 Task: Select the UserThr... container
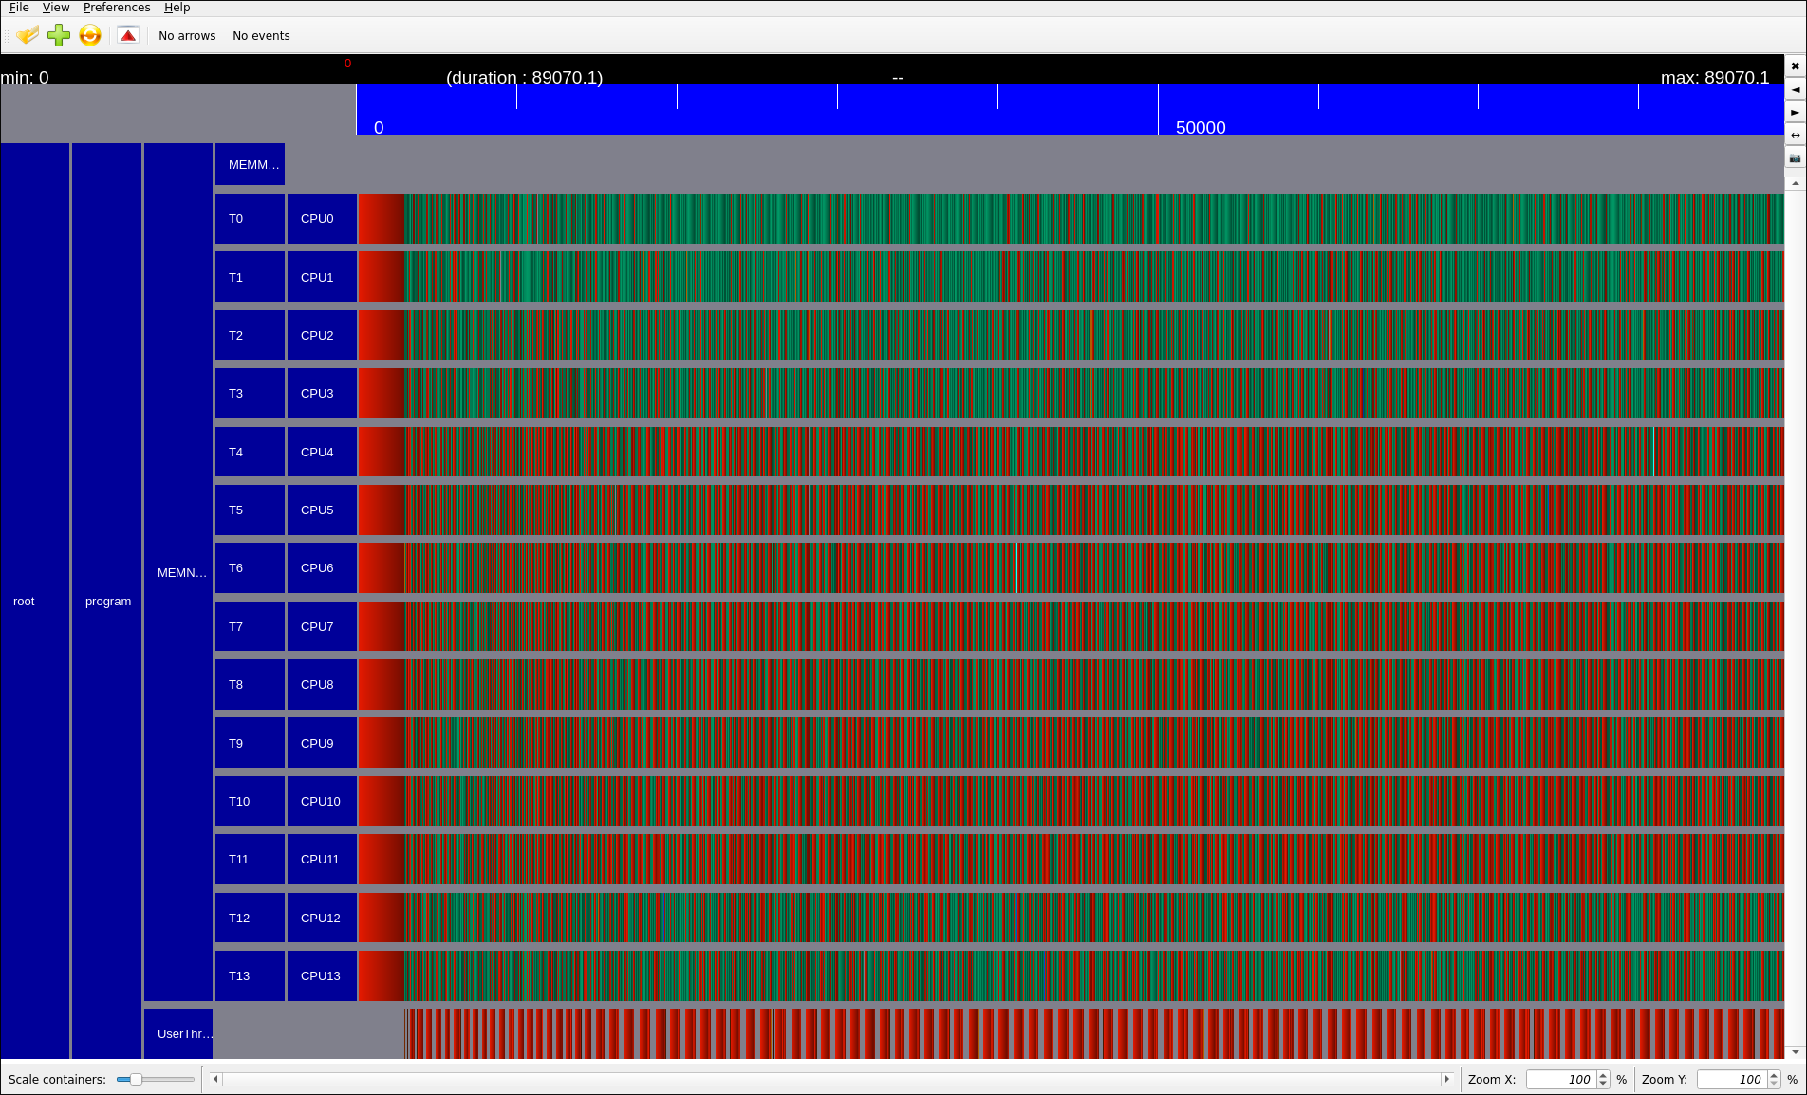178,1033
